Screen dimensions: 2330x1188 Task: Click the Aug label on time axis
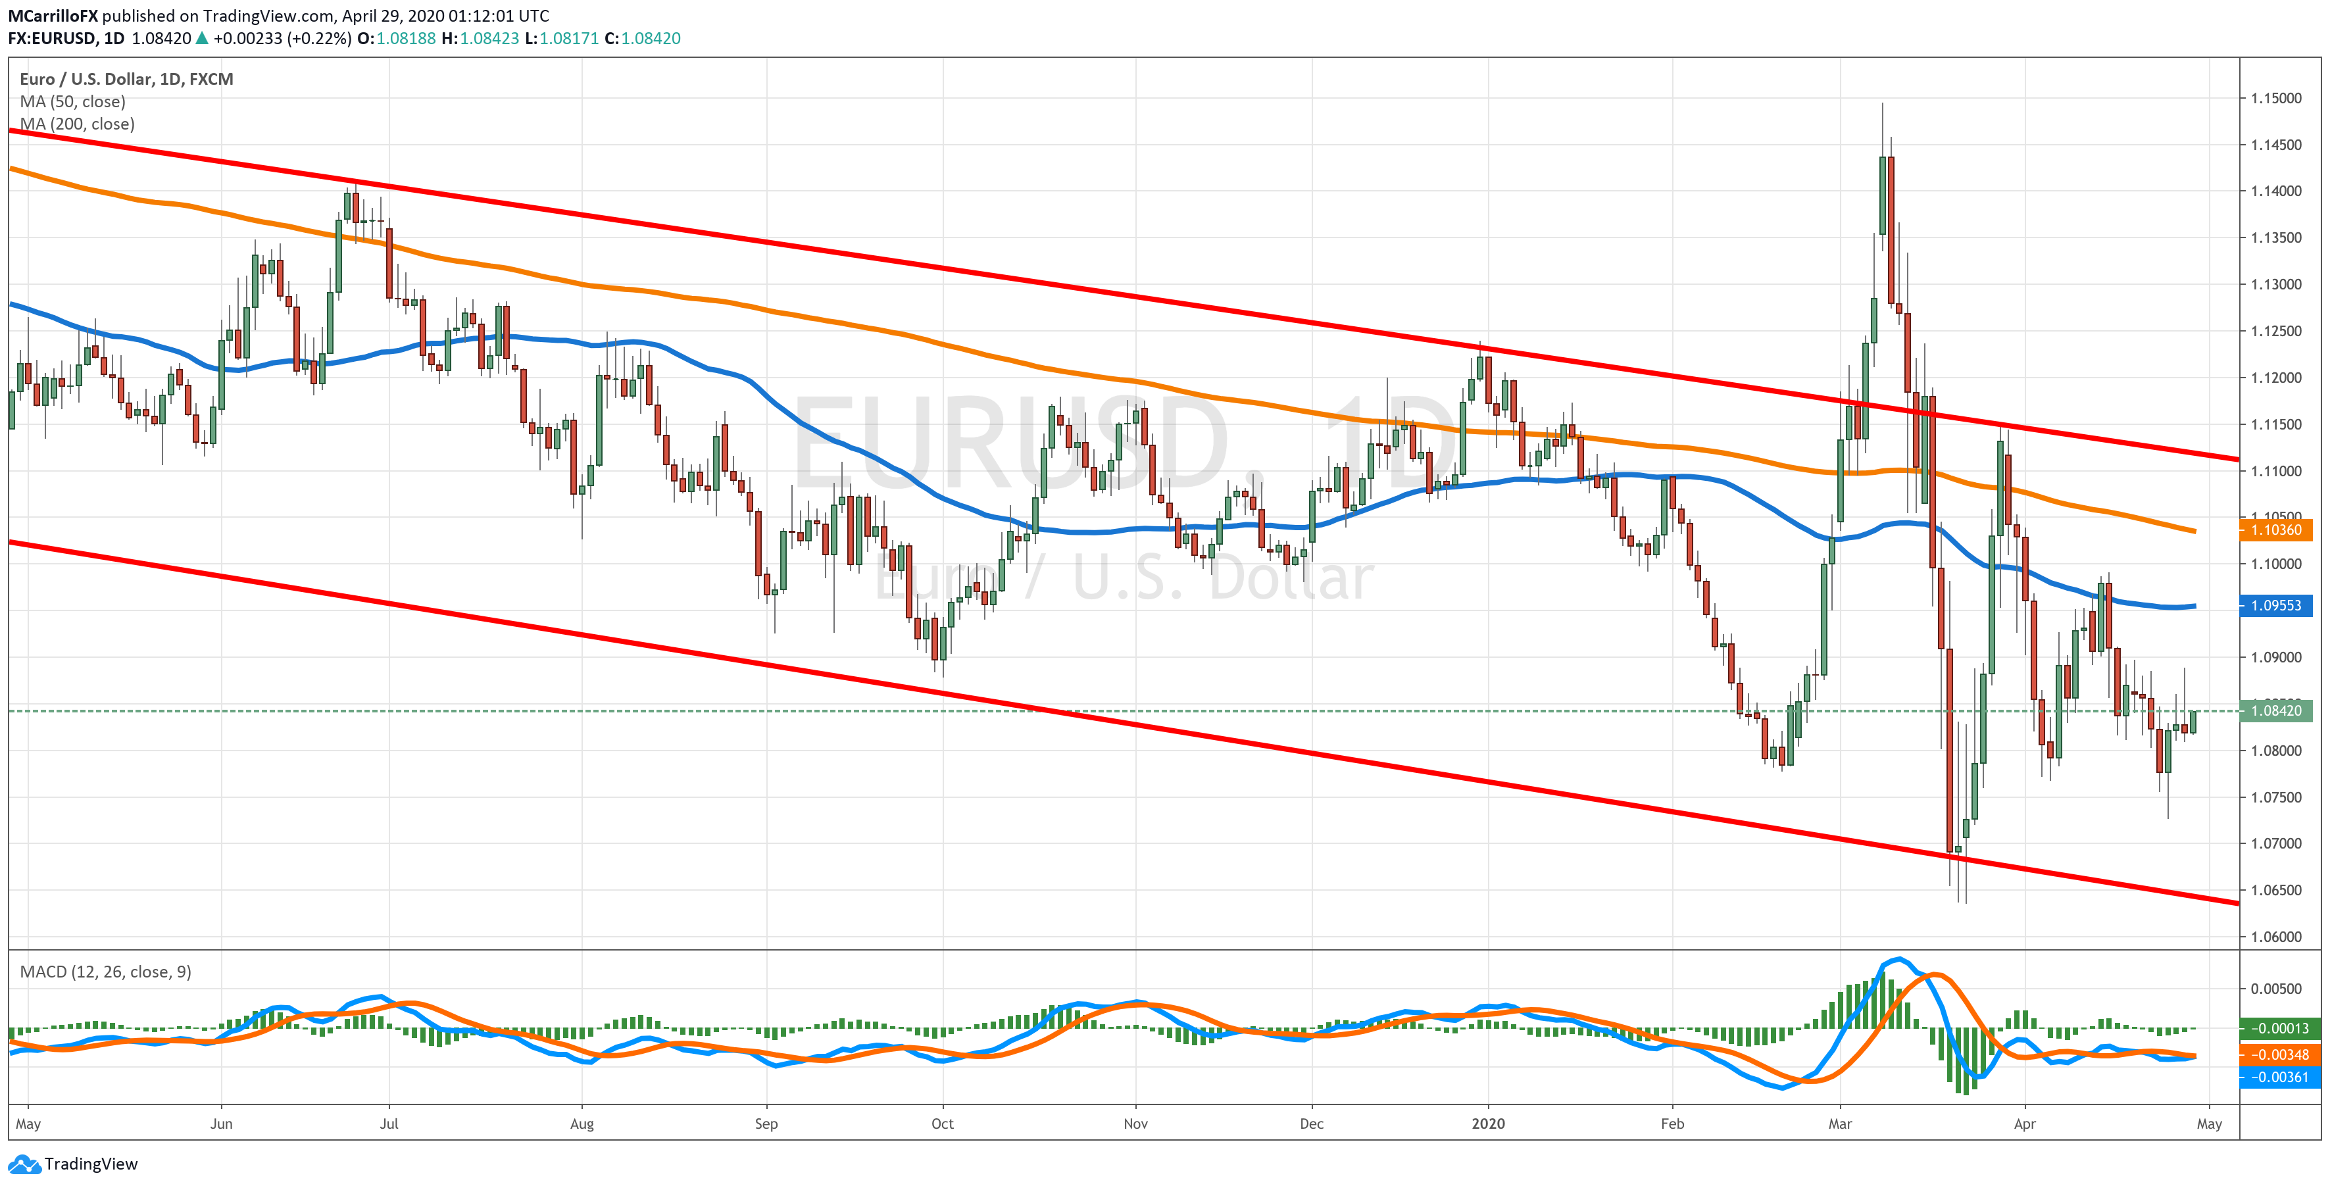(582, 1124)
